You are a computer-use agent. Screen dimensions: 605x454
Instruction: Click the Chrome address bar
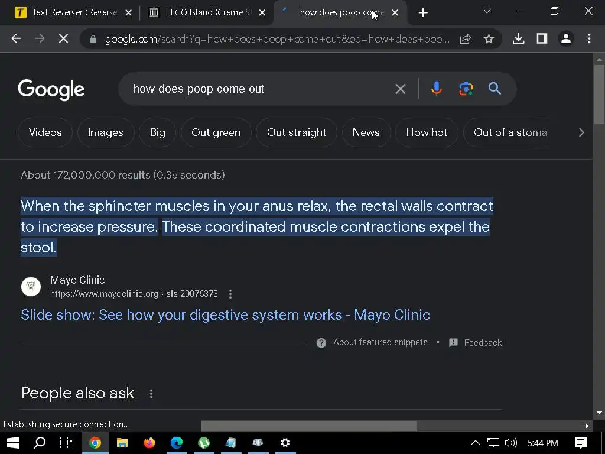[x=277, y=39]
